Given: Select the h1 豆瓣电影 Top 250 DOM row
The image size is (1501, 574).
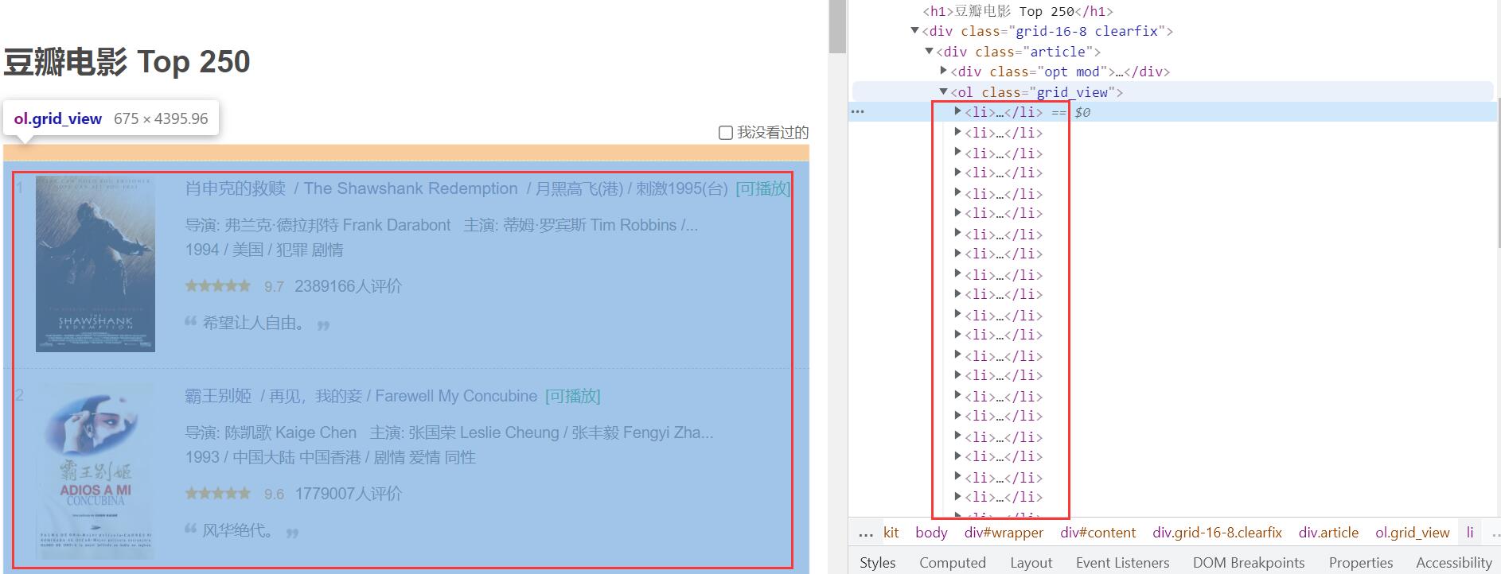Looking at the screenshot, I should pyautogui.click(x=1017, y=11).
